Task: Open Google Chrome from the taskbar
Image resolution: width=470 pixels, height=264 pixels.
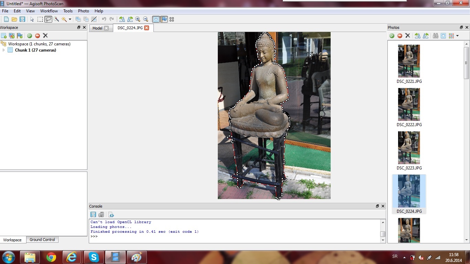Action: [51, 257]
